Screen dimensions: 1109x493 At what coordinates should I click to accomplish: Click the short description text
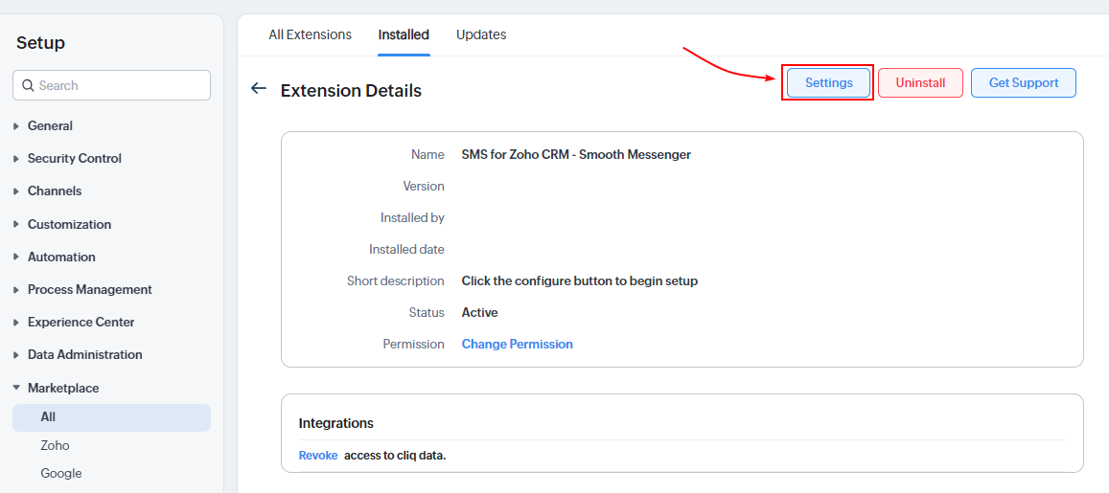[580, 281]
